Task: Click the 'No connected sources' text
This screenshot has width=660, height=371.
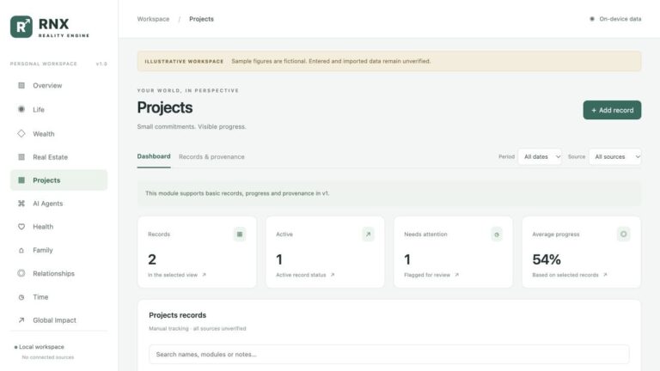Action: tap(48, 357)
